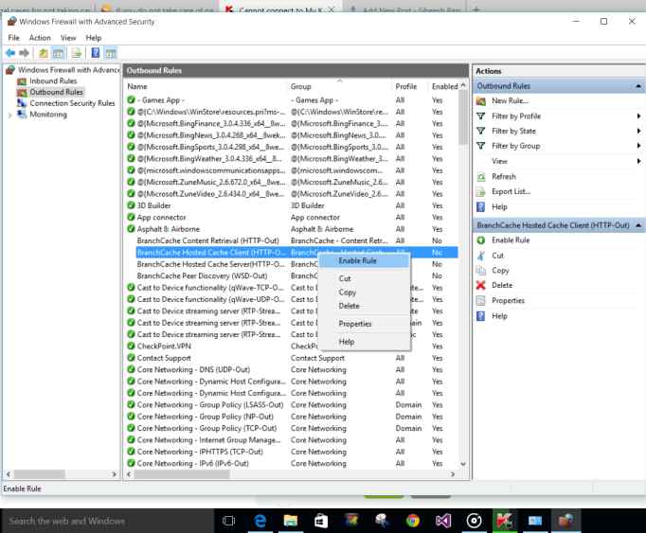
Task: Open the View menu
Action: (x=68, y=38)
